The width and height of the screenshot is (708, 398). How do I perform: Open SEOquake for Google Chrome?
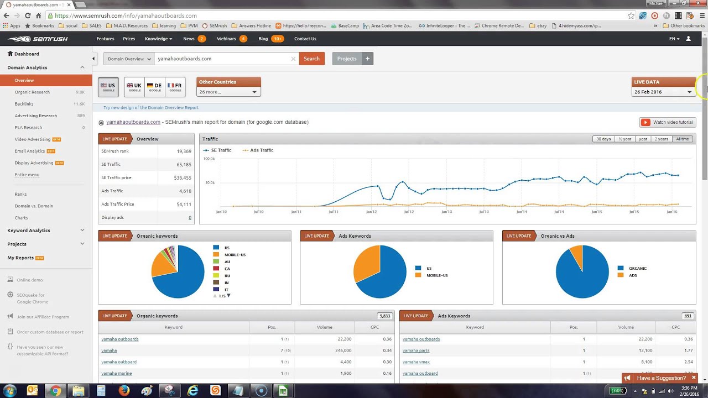pos(32,298)
